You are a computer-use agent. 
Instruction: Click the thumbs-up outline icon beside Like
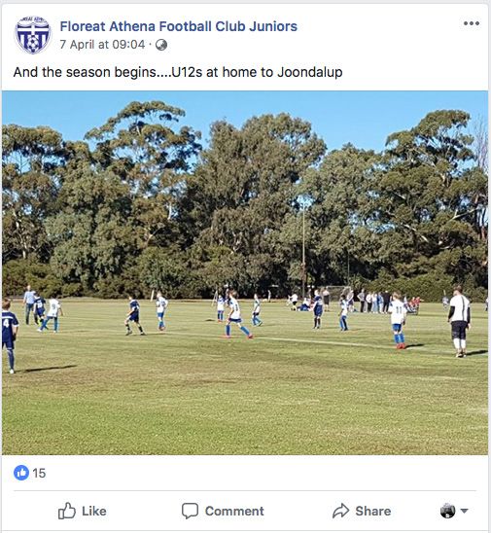(66, 511)
